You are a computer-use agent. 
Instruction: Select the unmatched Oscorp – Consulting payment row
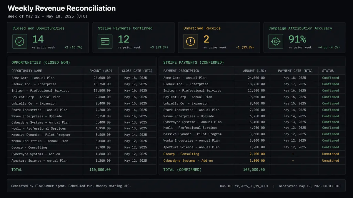(x=252, y=154)
